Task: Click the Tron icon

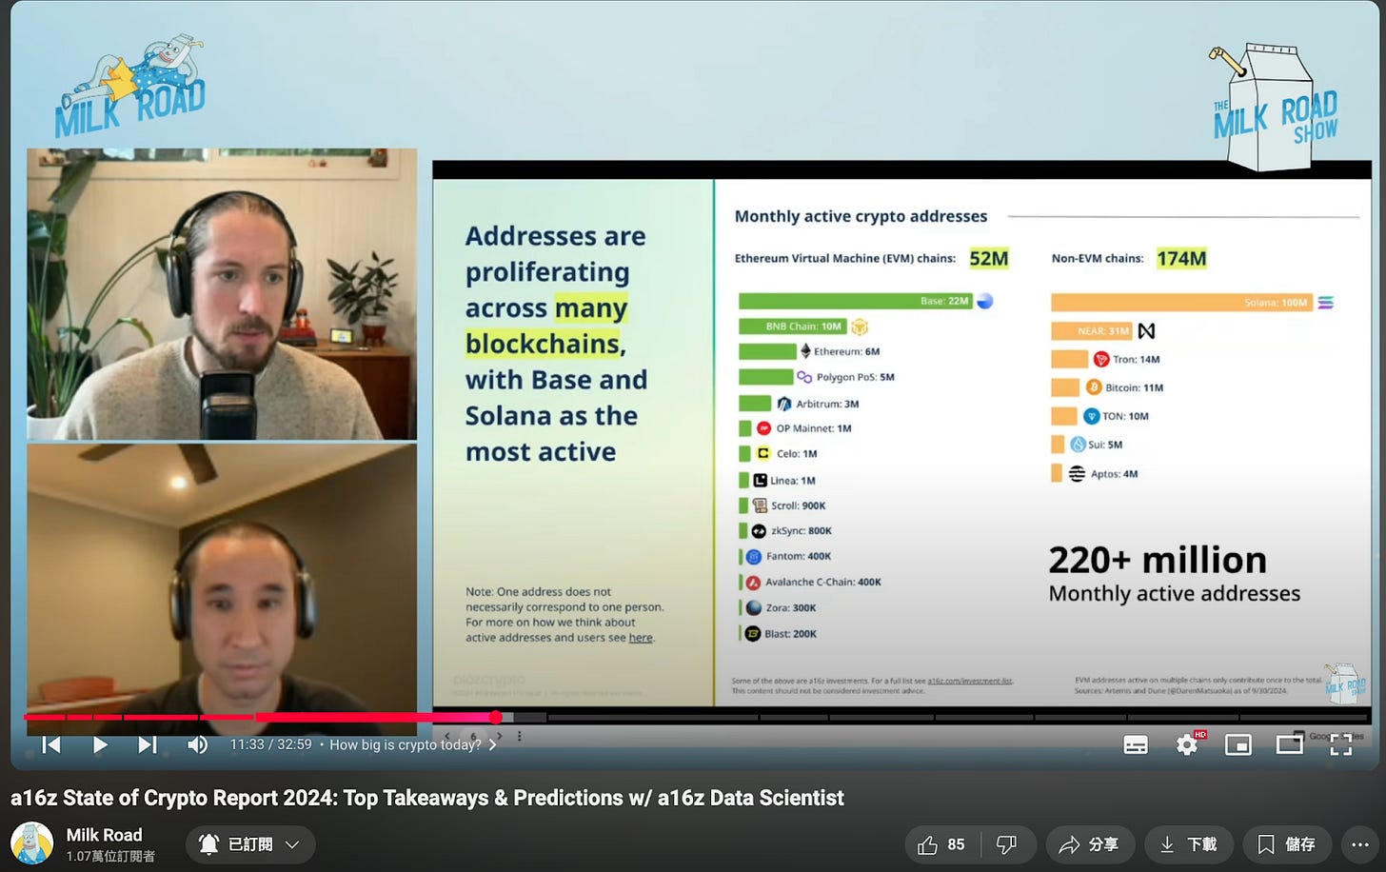Action: [1101, 360]
